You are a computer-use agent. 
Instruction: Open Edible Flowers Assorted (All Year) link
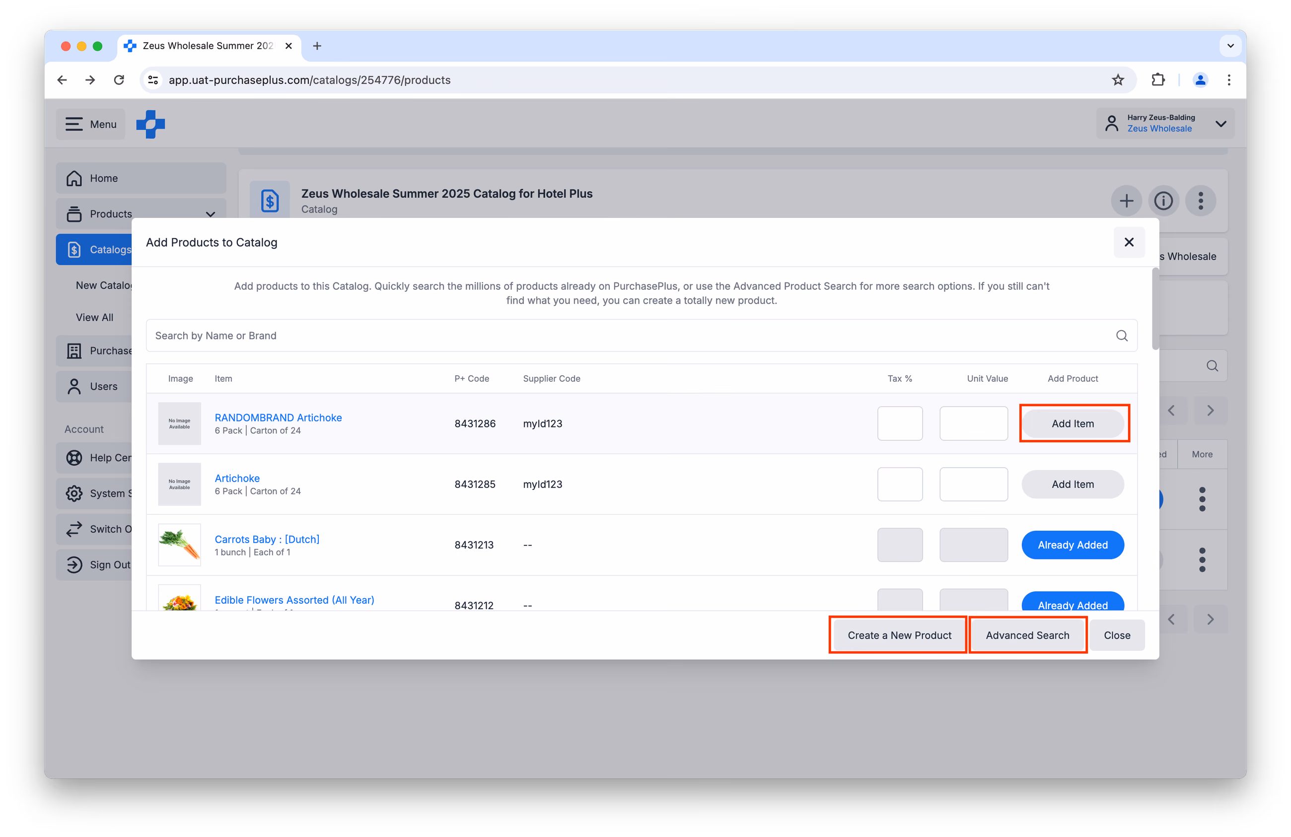click(294, 600)
